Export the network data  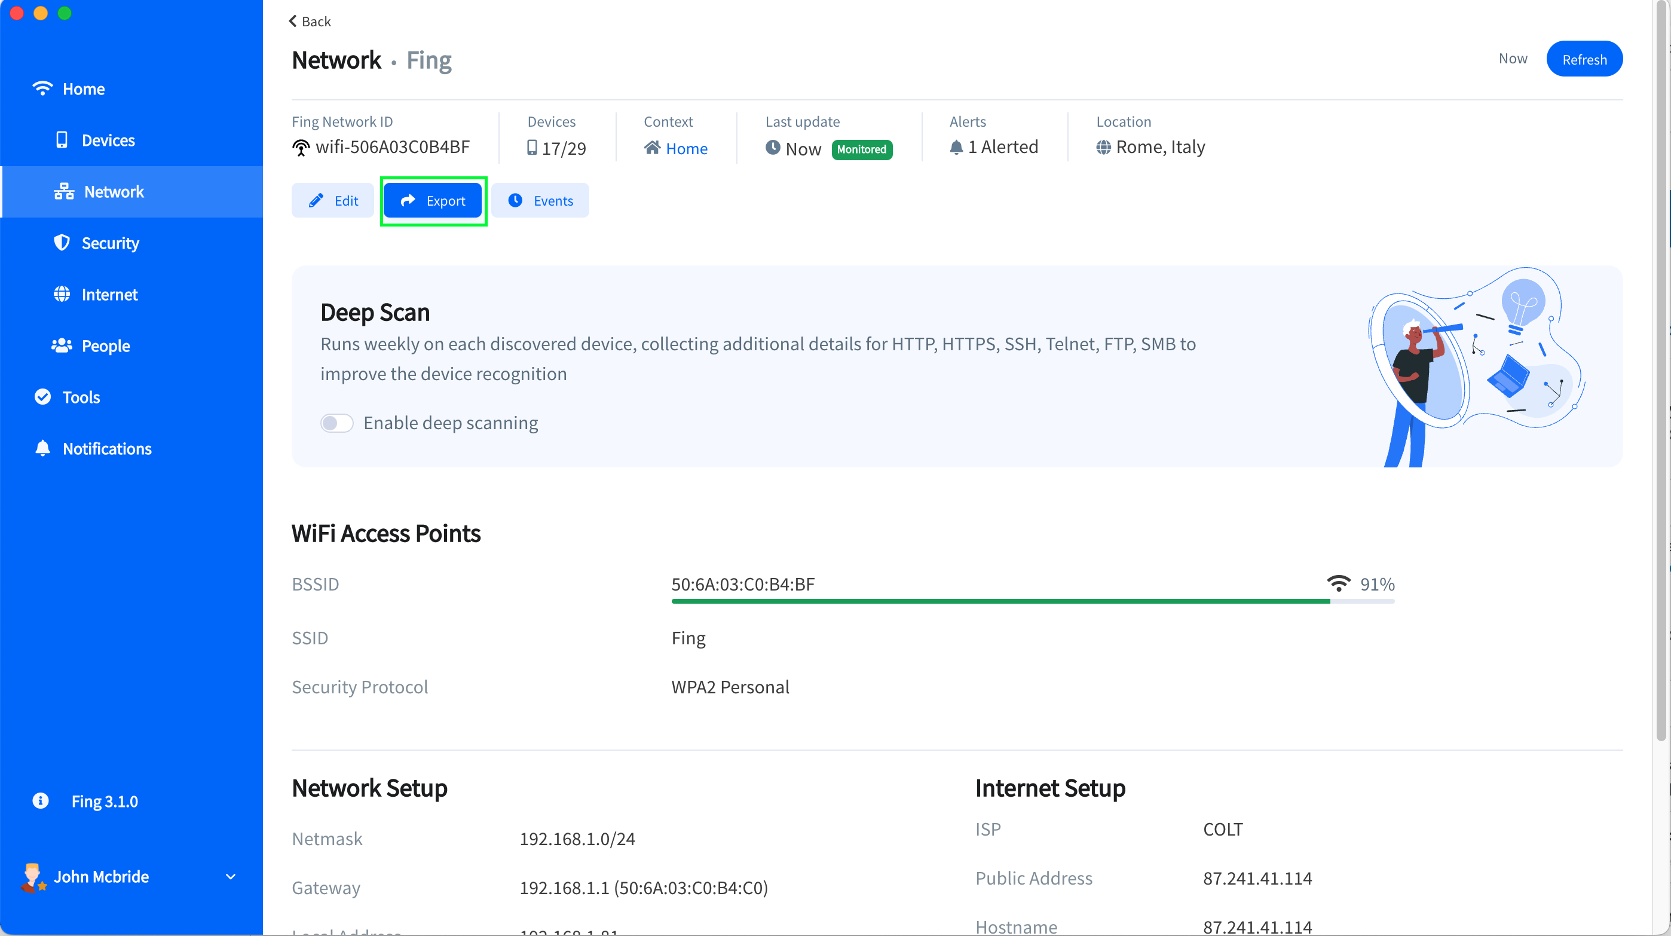click(x=433, y=200)
